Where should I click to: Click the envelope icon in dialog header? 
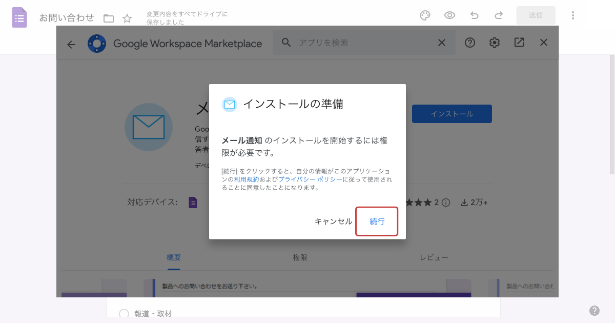pos(230,105)
